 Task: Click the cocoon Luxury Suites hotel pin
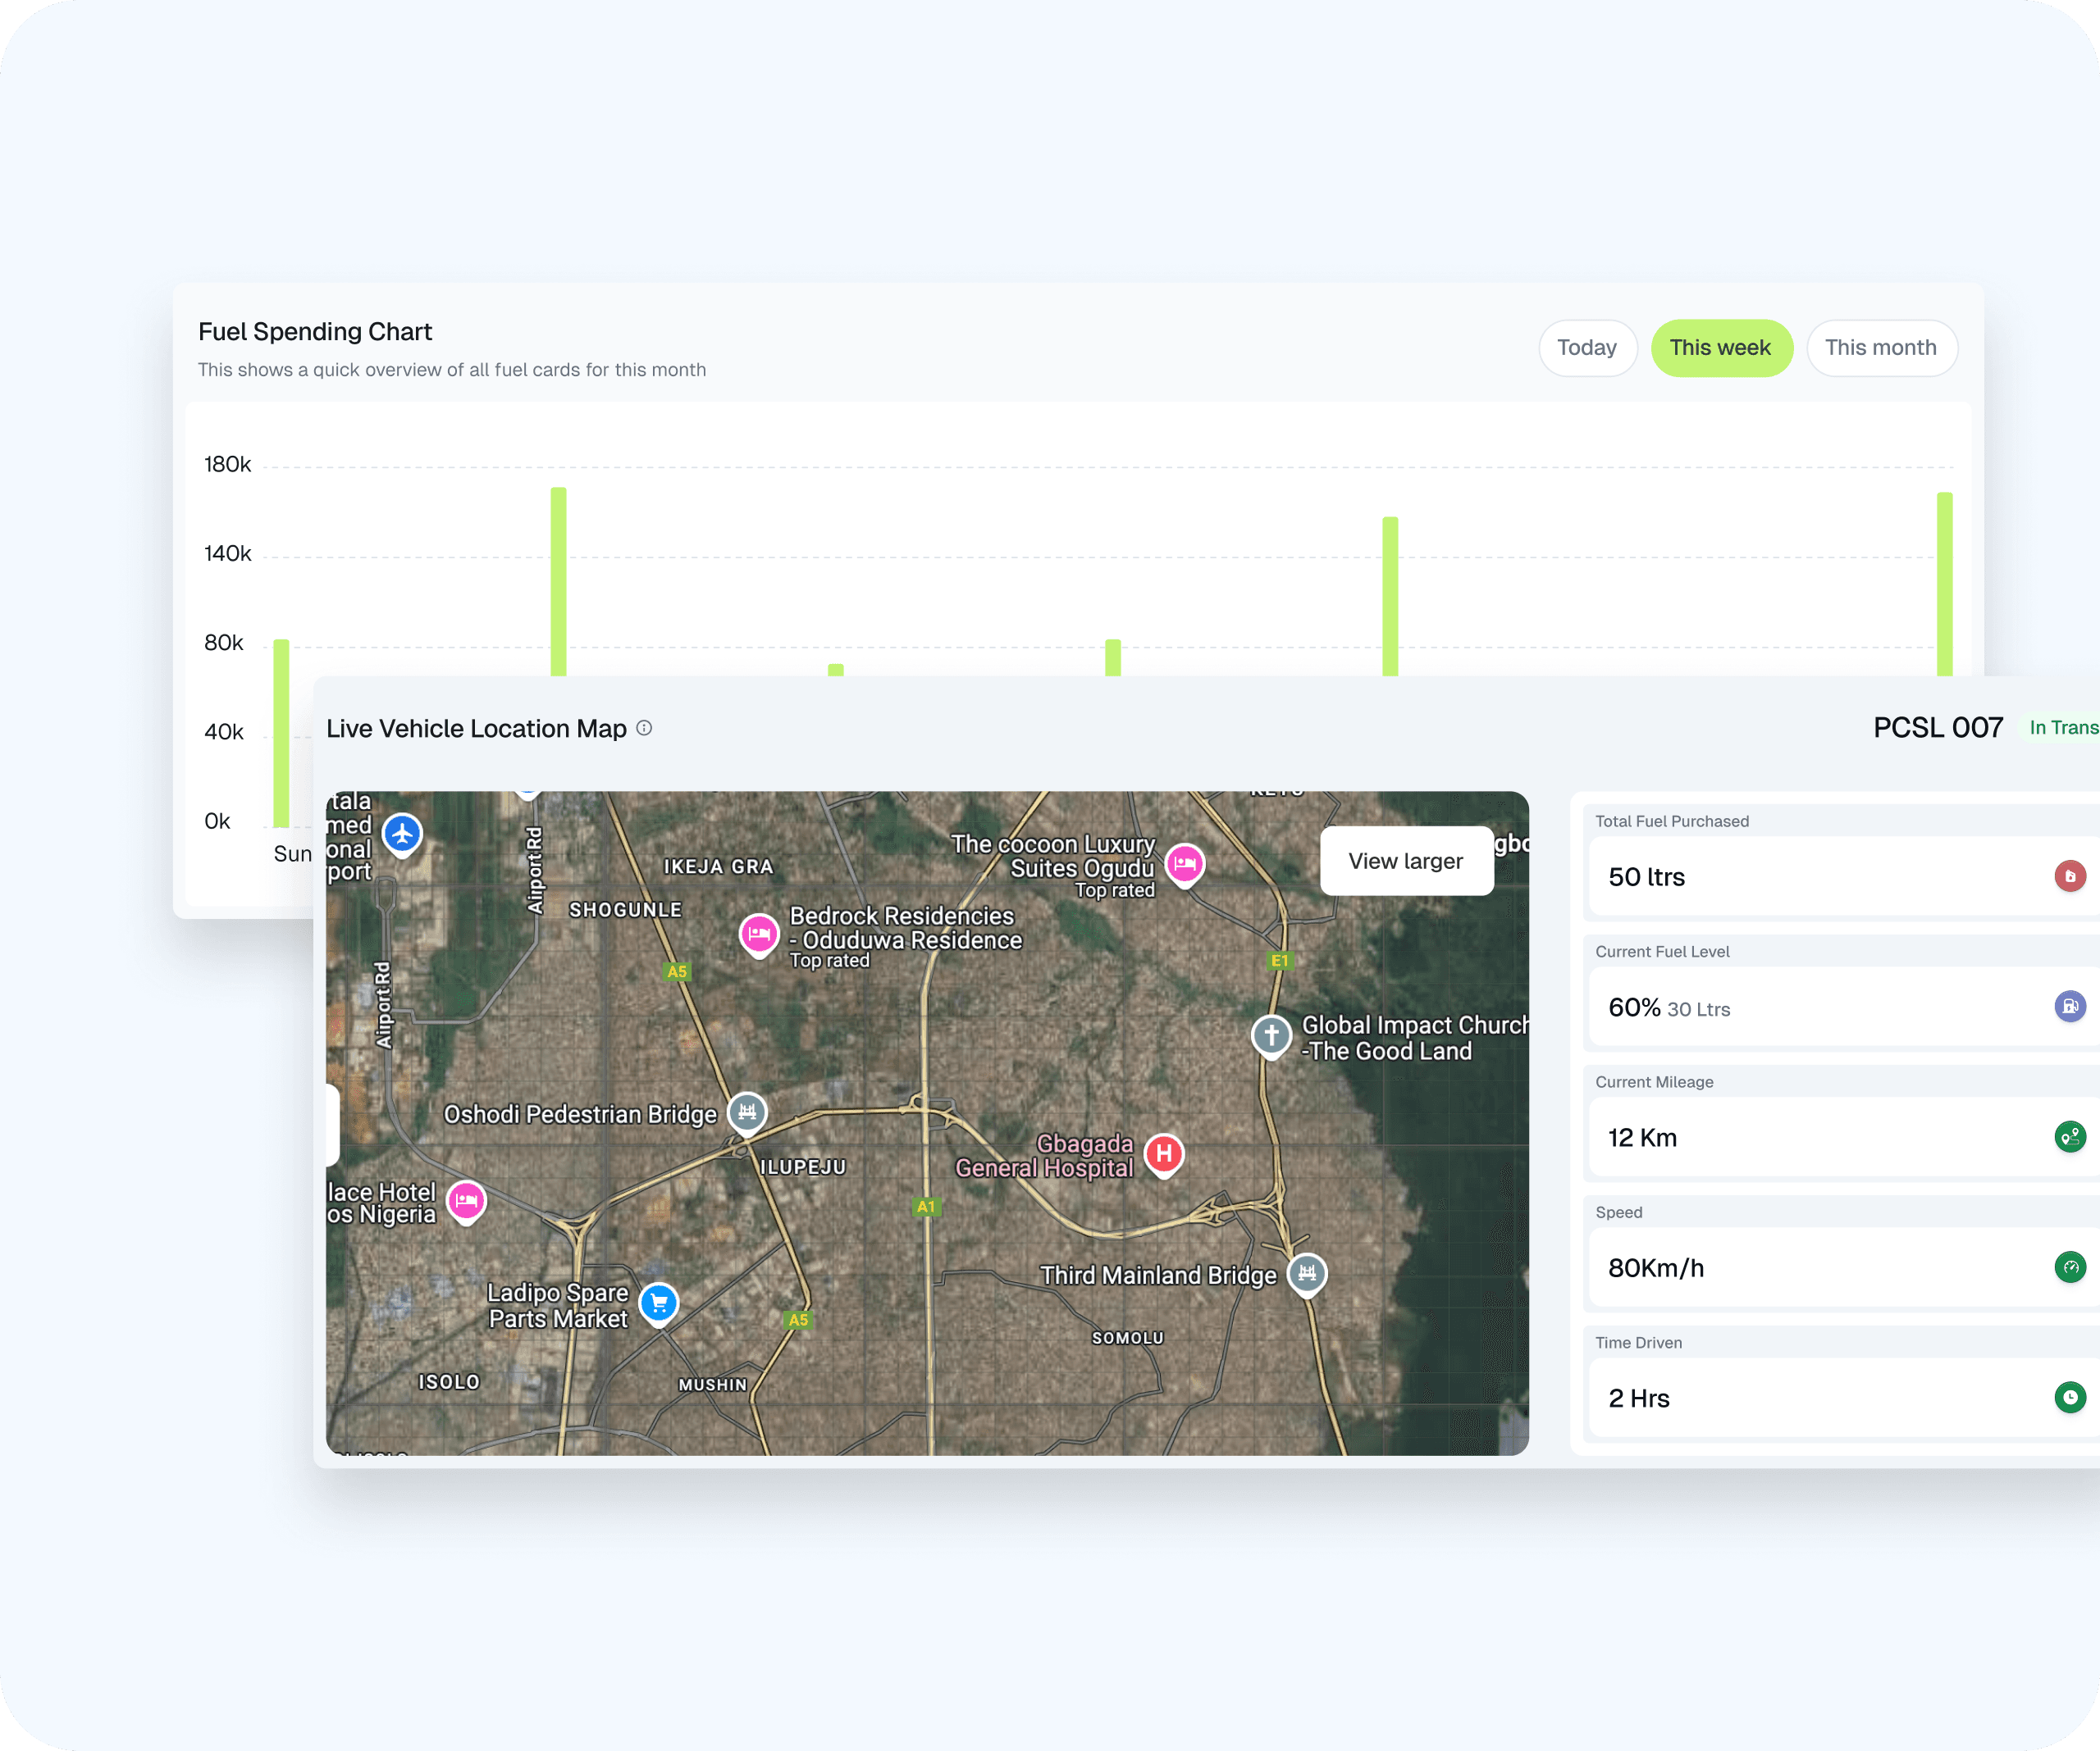click(x=1185, y=862)
